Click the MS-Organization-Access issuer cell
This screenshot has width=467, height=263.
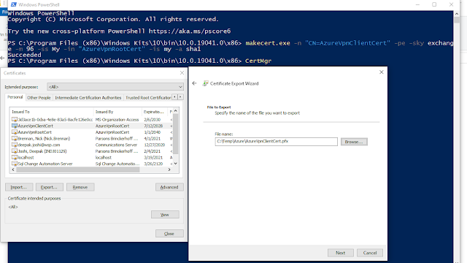(x=117, y=120)
